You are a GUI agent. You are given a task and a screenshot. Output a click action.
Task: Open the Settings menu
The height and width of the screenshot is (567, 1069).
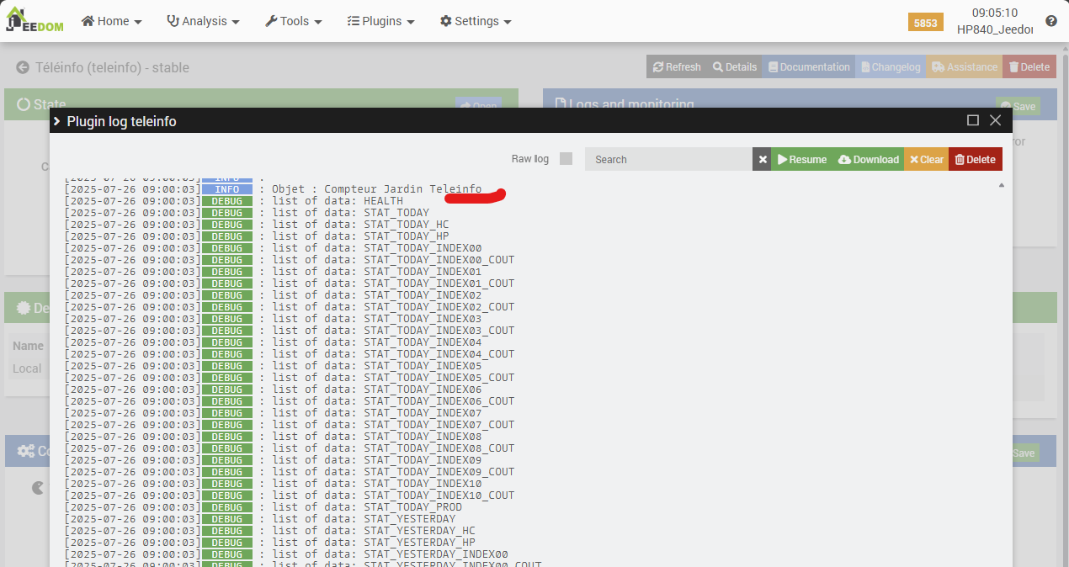[x=476, y=21]
